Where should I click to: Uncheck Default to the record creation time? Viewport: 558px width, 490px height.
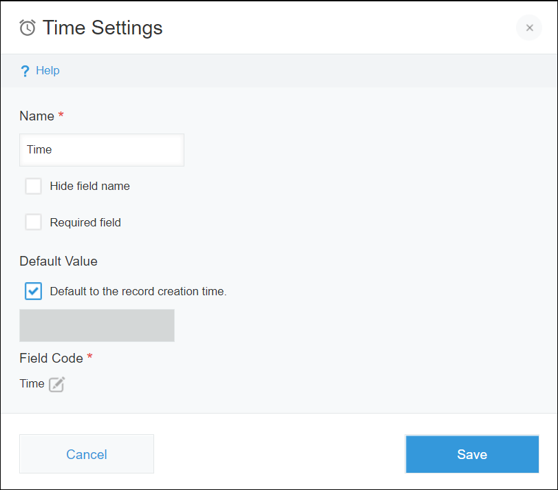pos(33,290)
